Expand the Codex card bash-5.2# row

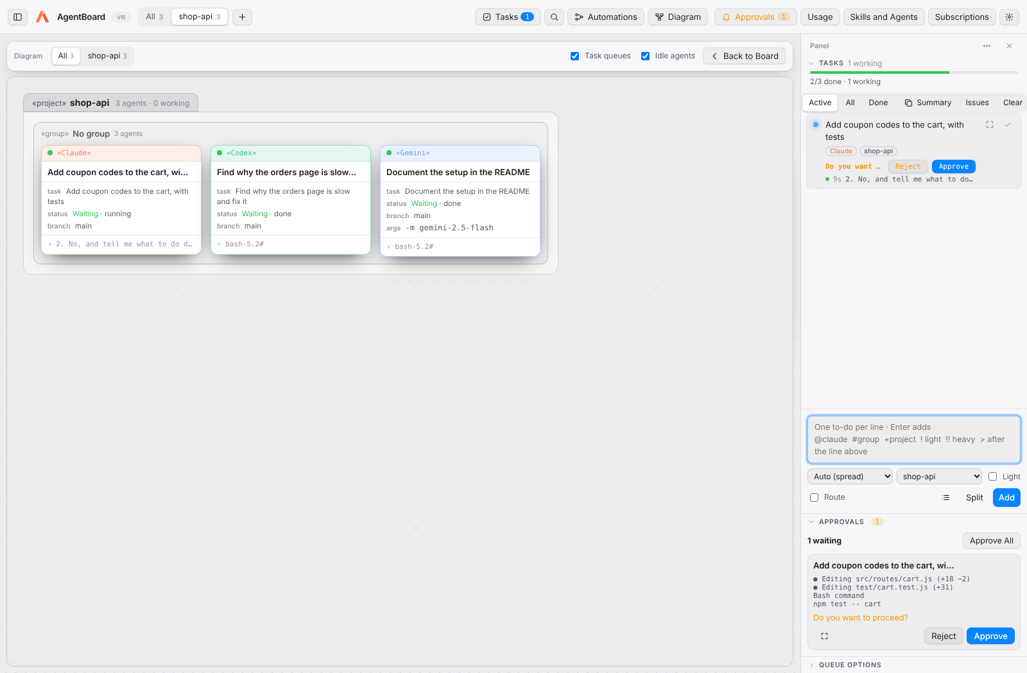291,244
